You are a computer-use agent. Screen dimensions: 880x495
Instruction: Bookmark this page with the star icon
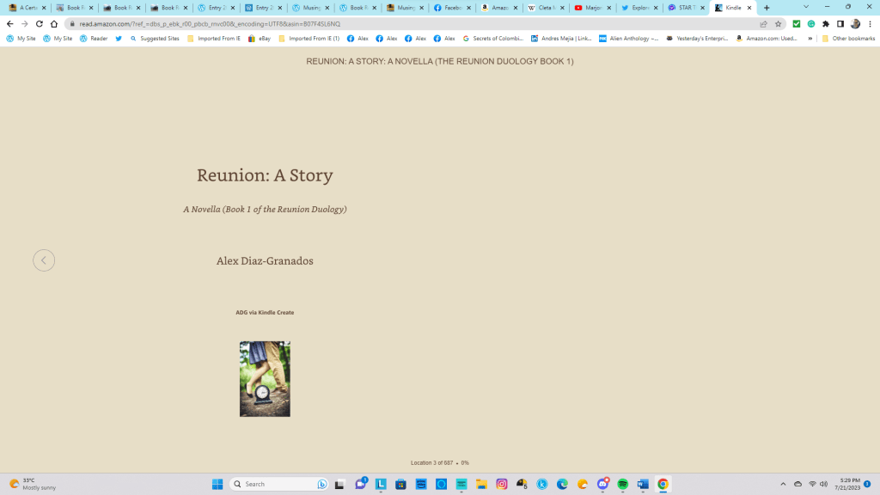(x=778, y=24)
